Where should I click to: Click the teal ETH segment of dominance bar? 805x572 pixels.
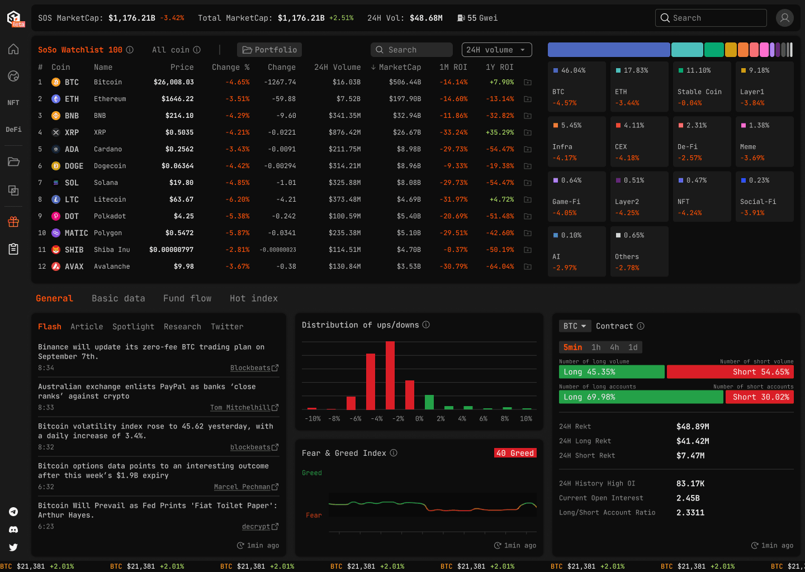point(687,50)
